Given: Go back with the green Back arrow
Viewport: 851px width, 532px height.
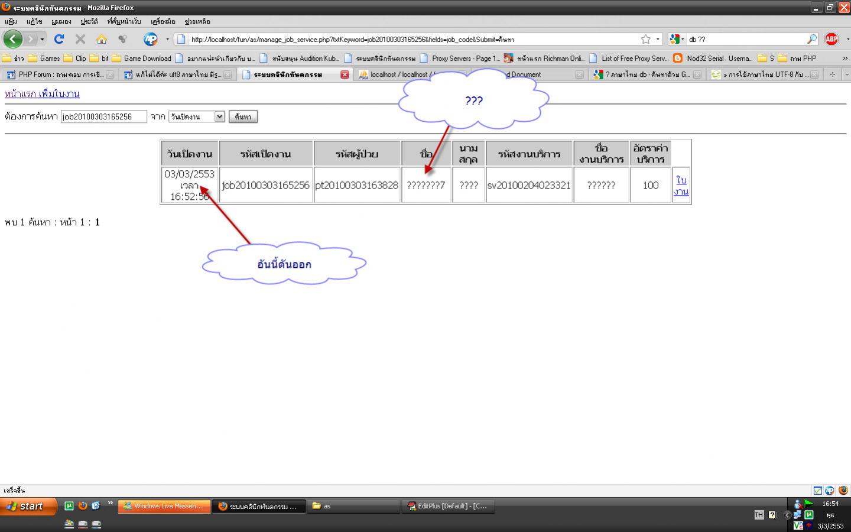Looking at the screenshot, I should pos(13,39).
